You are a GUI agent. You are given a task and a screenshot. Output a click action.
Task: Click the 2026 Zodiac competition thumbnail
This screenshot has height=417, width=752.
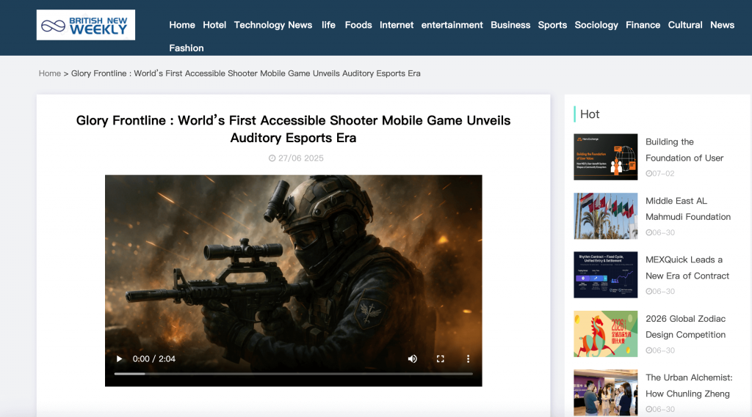[x=606, y=333]
